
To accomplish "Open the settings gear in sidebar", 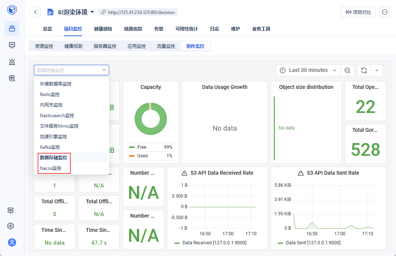I will [11, 226].
